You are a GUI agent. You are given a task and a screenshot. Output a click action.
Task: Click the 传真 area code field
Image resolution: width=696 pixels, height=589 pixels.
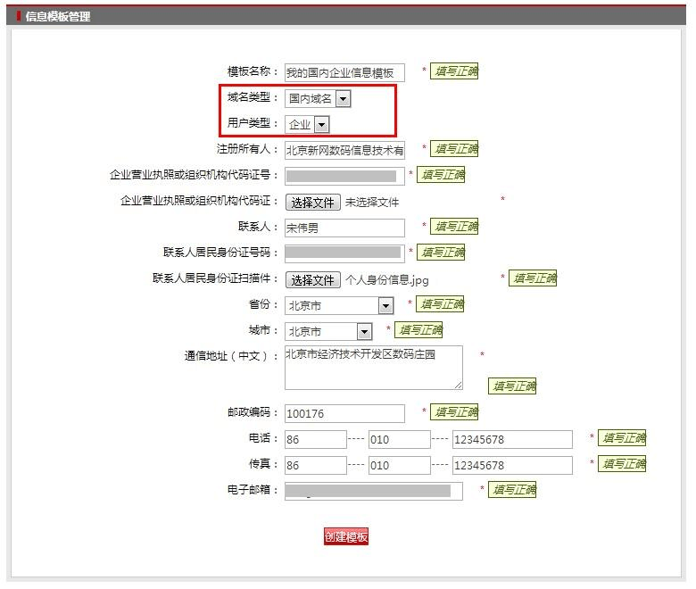point(399,466)
